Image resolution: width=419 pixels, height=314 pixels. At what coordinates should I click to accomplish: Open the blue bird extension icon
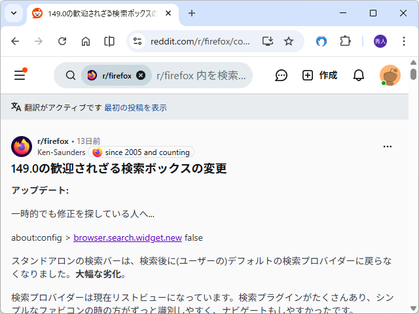pos(321,41)
